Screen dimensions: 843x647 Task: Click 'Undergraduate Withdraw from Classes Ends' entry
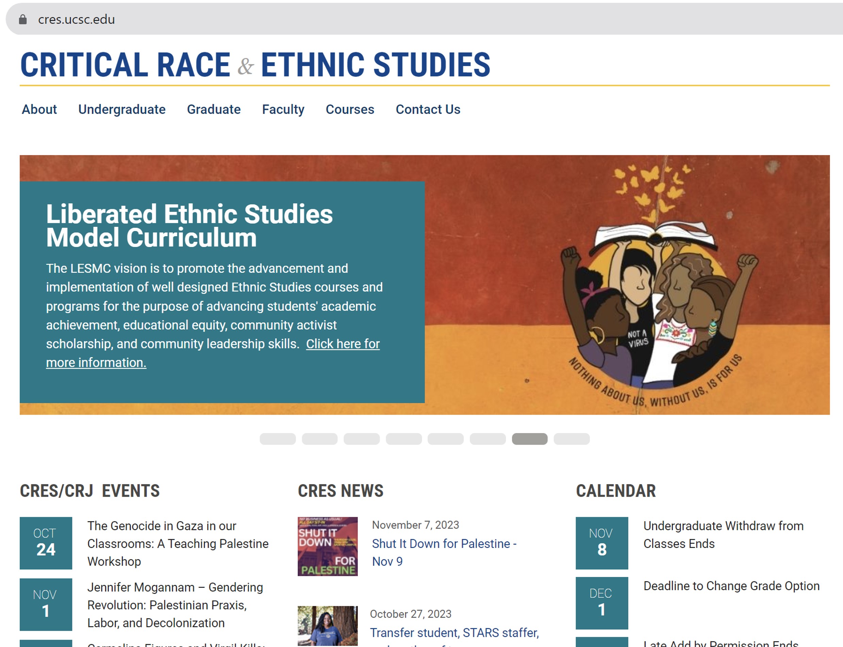pyautogui.click(x=723, y=535)
